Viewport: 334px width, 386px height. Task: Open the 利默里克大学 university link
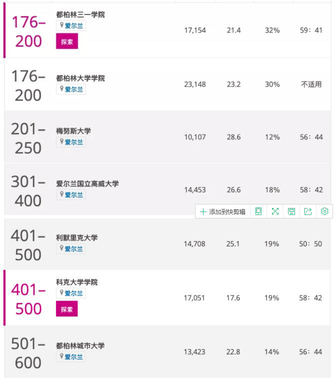77,237
